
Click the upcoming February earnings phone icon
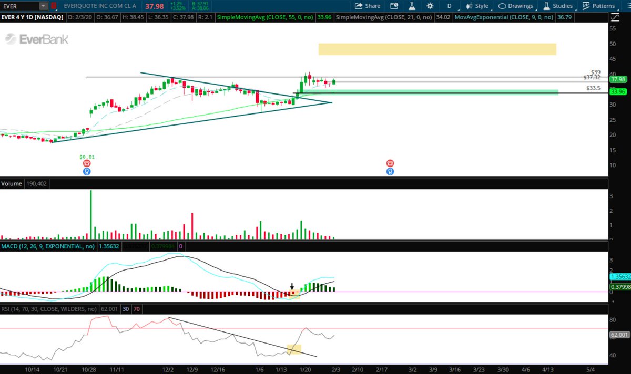[390, 164]
